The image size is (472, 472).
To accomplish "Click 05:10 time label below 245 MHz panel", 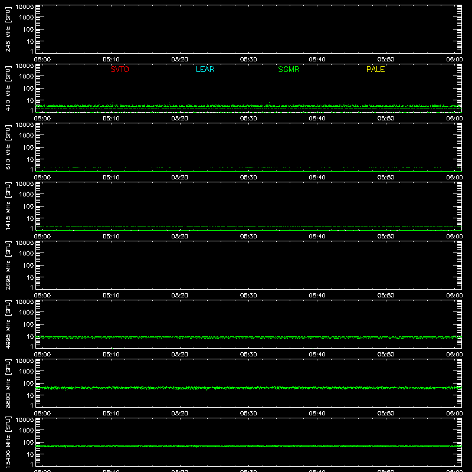I will (x=111, y=60).
